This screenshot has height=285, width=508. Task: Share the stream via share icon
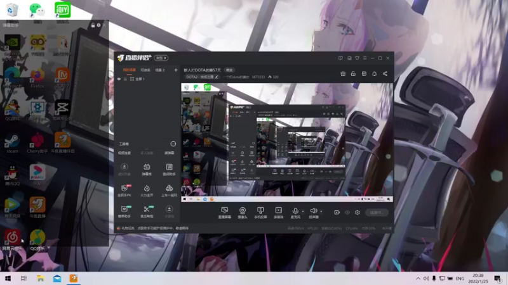(x=385, y=73)
